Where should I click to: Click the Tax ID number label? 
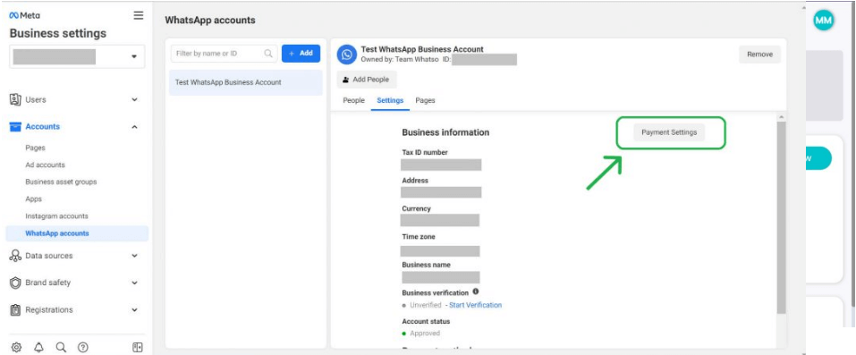[425, 152]
